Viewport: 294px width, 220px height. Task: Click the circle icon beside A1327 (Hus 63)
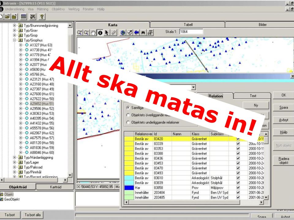[27, 45]
